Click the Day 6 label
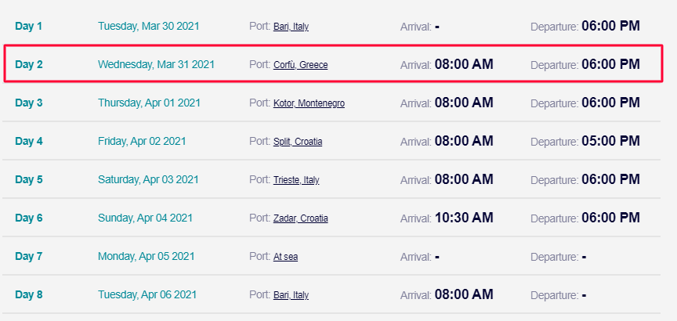677x321 pixels. point(29,218)
